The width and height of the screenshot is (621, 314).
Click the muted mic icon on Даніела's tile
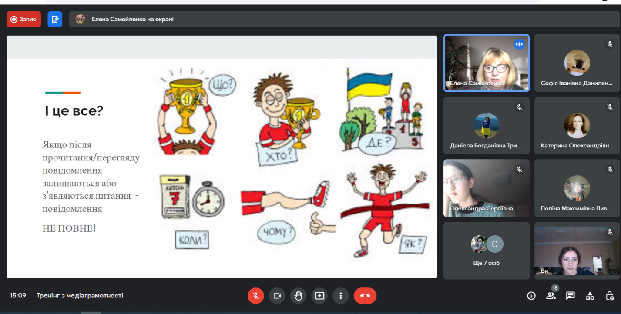pyautogui.click(x=519, y=107)
